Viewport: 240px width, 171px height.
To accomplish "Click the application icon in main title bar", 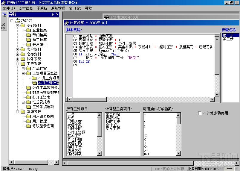I will click(3, 3).
